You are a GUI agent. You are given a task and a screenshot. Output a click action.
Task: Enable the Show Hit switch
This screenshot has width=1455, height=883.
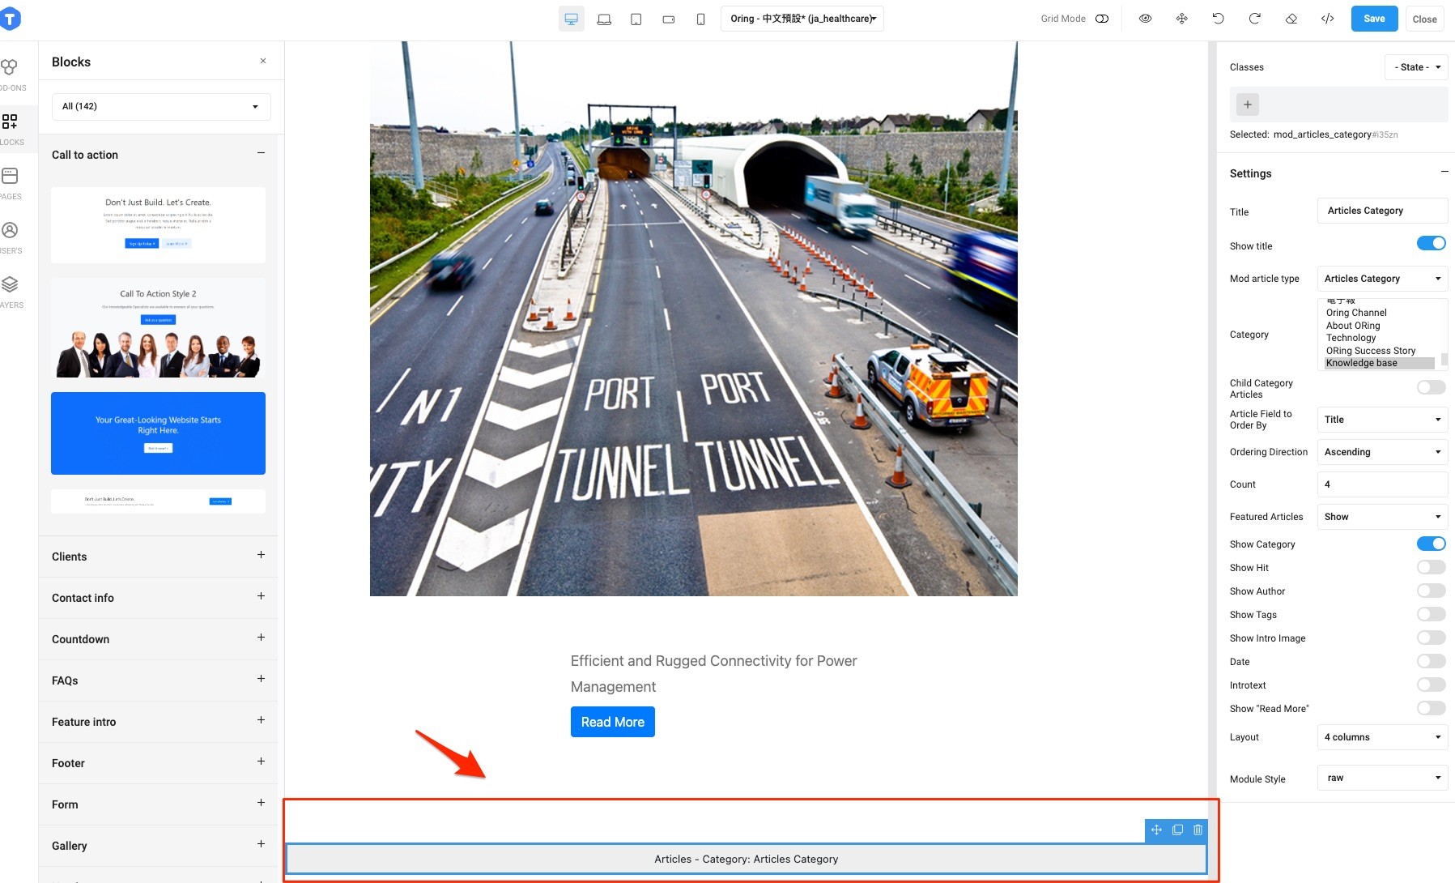click(x=1432, y=567)
